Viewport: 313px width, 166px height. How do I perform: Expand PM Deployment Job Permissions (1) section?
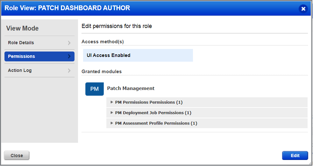[112, 113]
